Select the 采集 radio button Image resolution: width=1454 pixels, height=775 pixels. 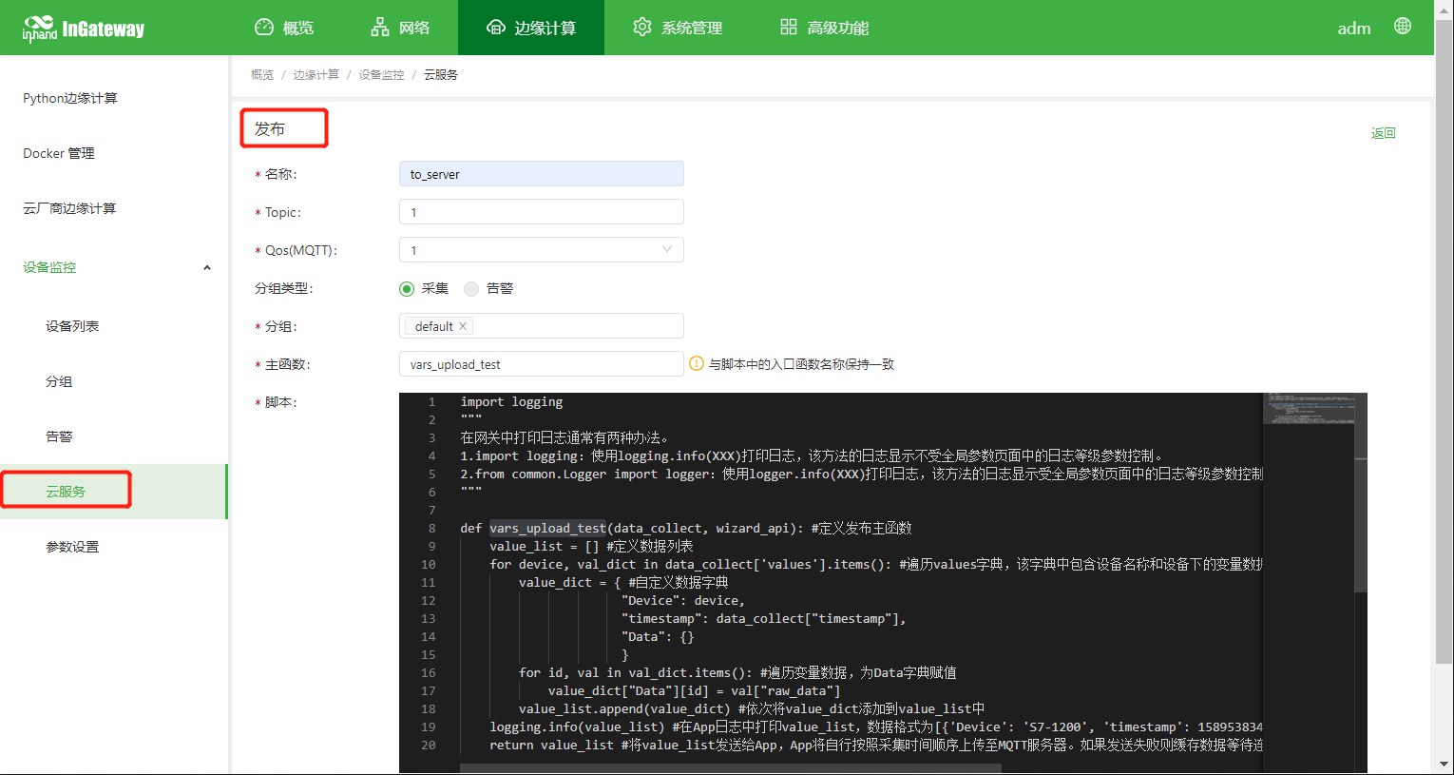coord(407,289)
